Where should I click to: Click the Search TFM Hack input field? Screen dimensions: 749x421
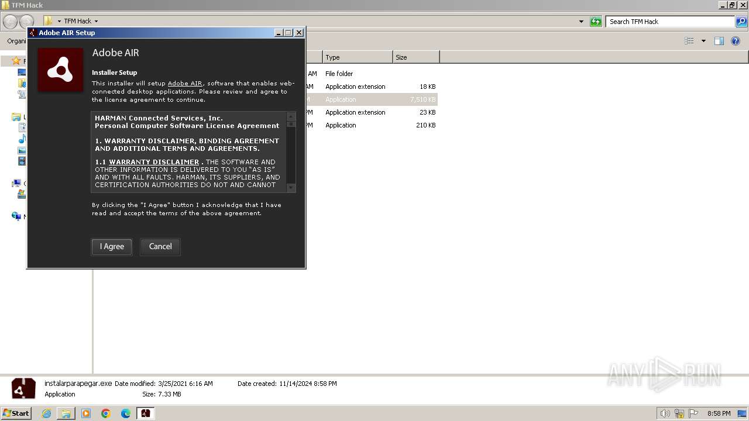coord(670,22)
